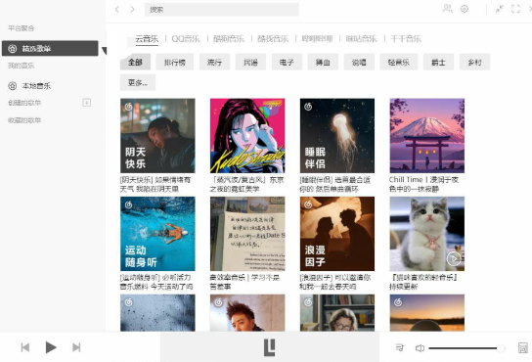Open settings gear icon at top
Viewport: 532px width, 362px height.
click(465, 9)
